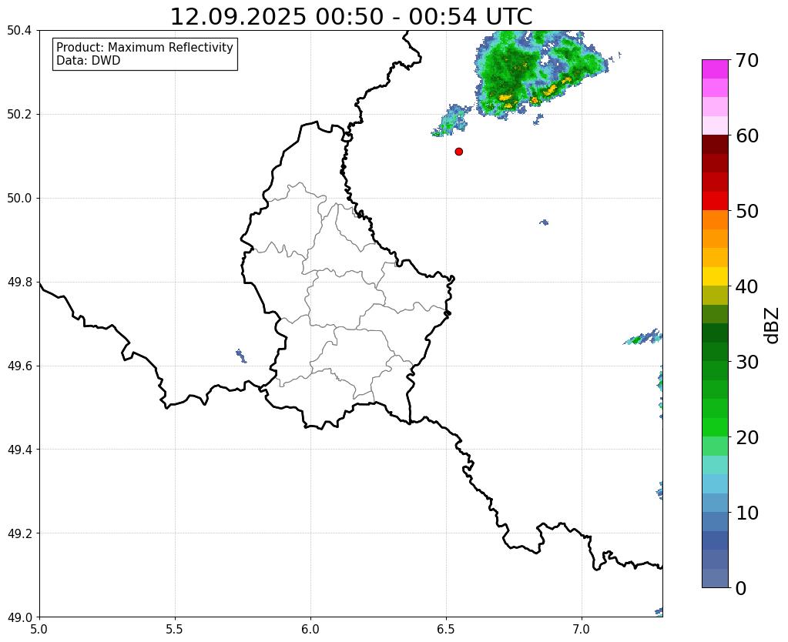Click the colorbar tick label 70
Viewport: 788px width, 642px height.
click(x=747, y=60)
